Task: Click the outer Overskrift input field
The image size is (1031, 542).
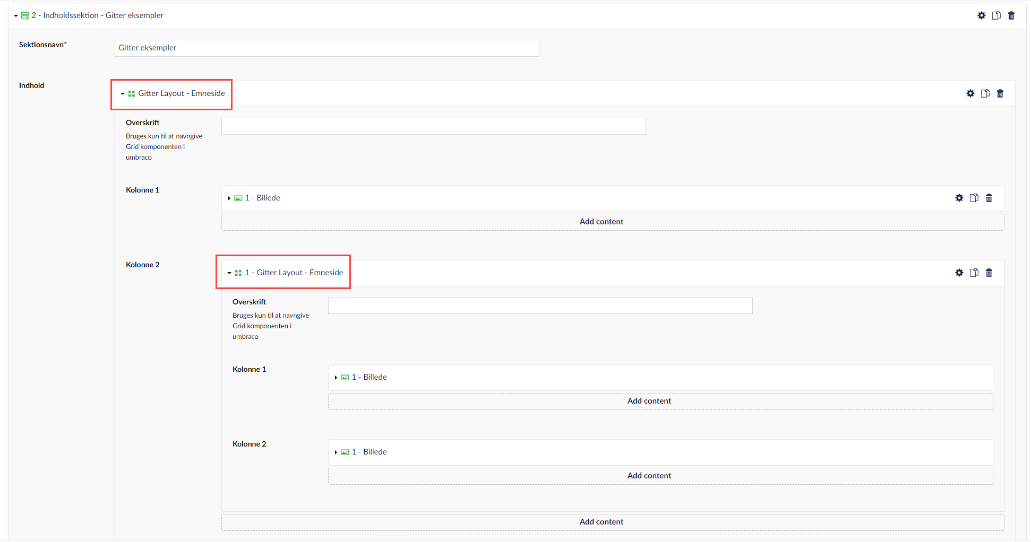Action: pyautogui.click(x=433, y=126)
